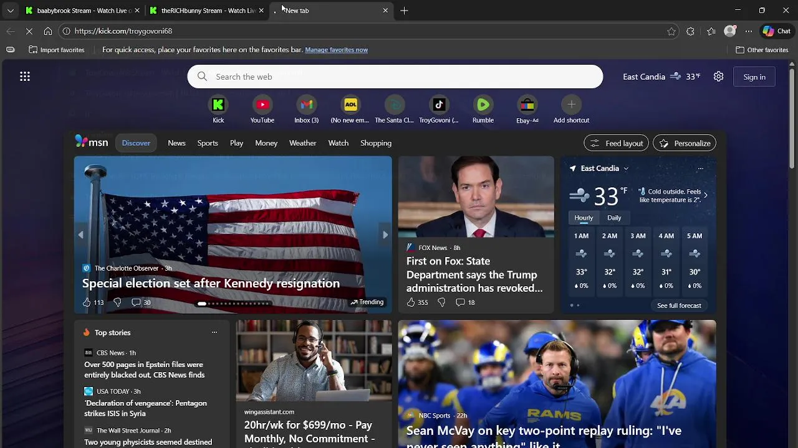Go to previous carousel slide arrow
This screenshot has height=448, width=798.
click(x=80, y=235)
